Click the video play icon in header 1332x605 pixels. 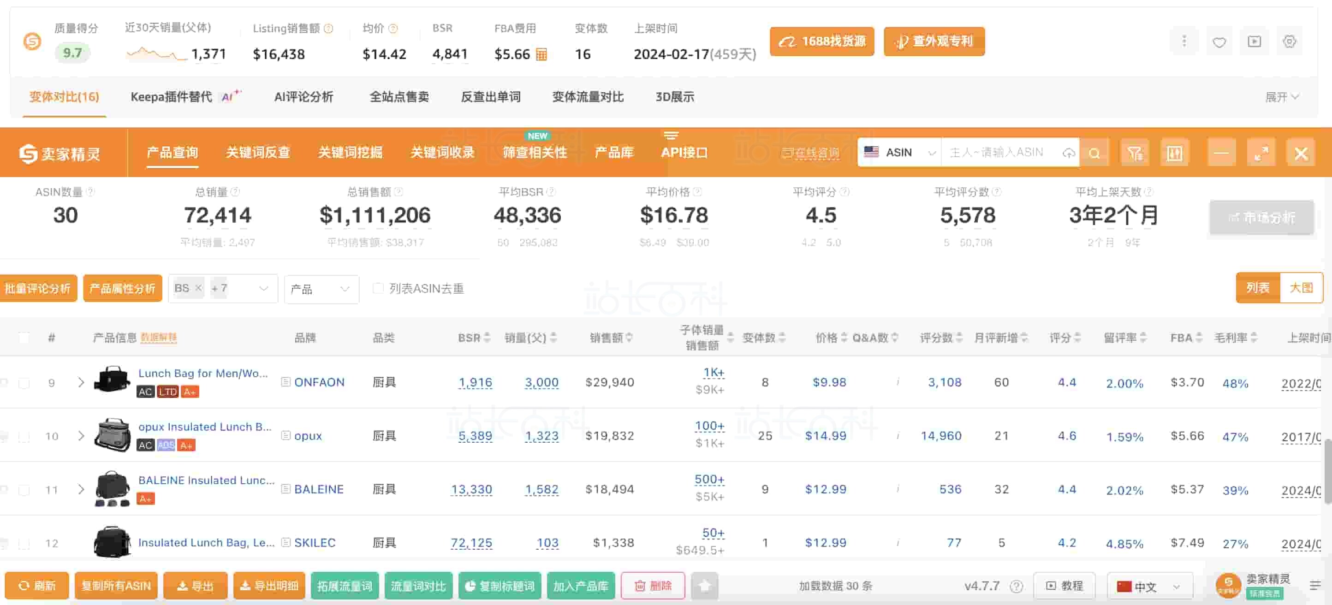[x=1254, y=42]
